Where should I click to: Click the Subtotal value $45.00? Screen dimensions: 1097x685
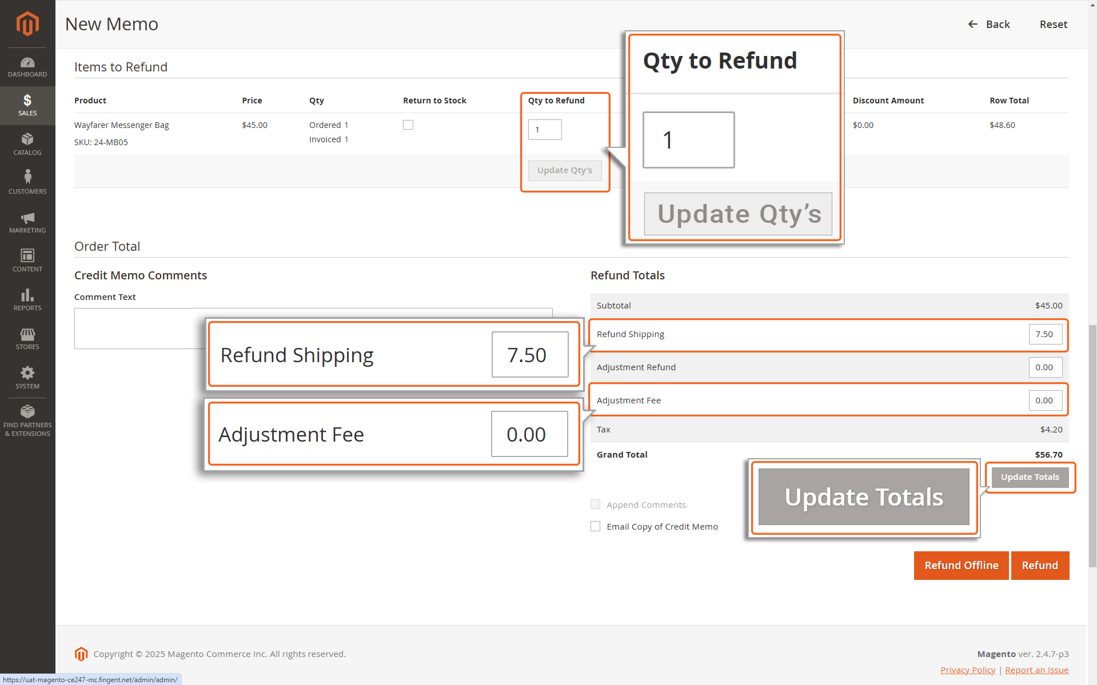click(x=1048, y=306)
